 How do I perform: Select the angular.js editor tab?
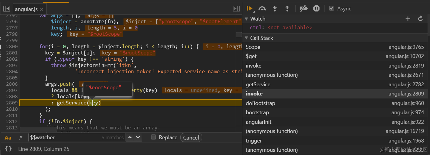29,9
